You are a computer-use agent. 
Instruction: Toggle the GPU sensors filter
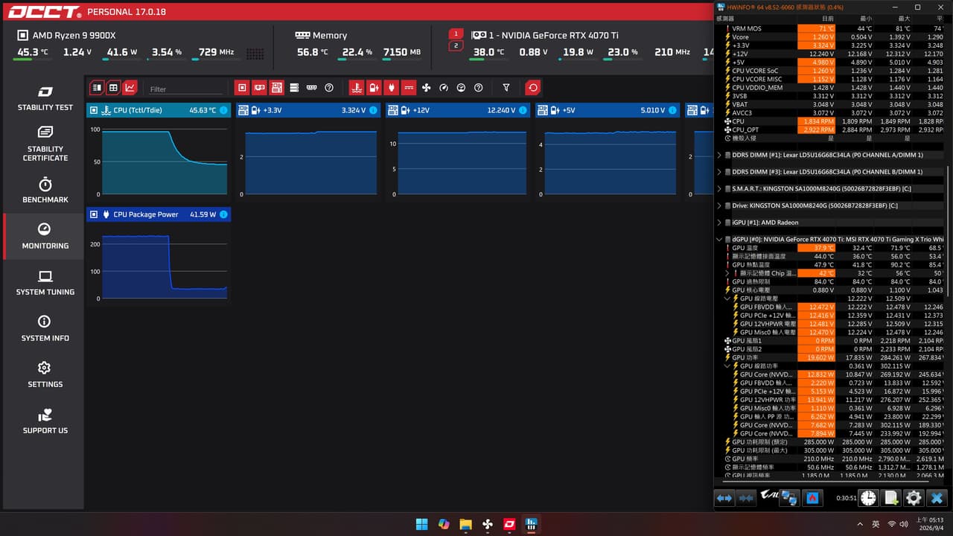(x=260, y=88)
